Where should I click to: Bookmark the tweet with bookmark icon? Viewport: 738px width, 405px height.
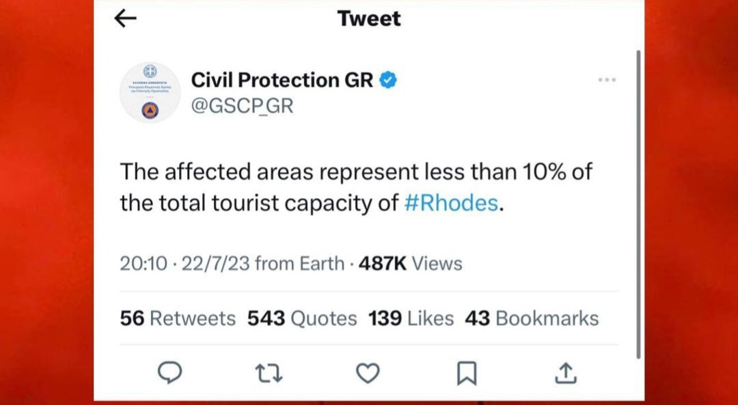pyautogui.click(x=467, y=374)
